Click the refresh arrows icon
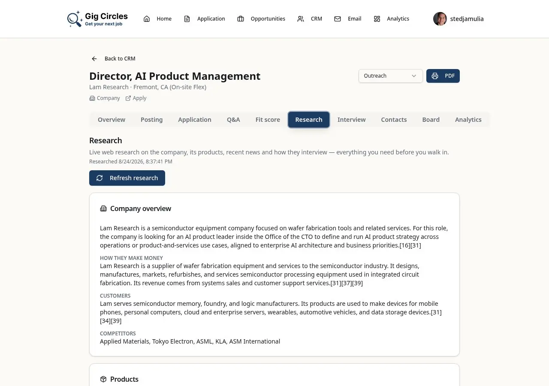Screen dimensions: 549x386 [100, 178]
